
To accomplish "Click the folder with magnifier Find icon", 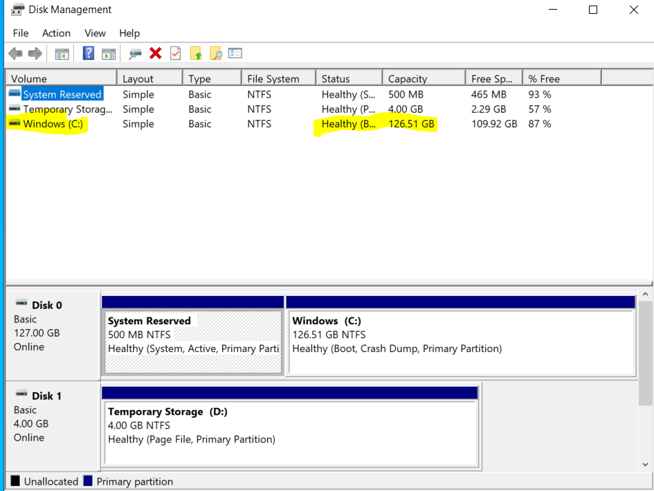I will [216, 53].
